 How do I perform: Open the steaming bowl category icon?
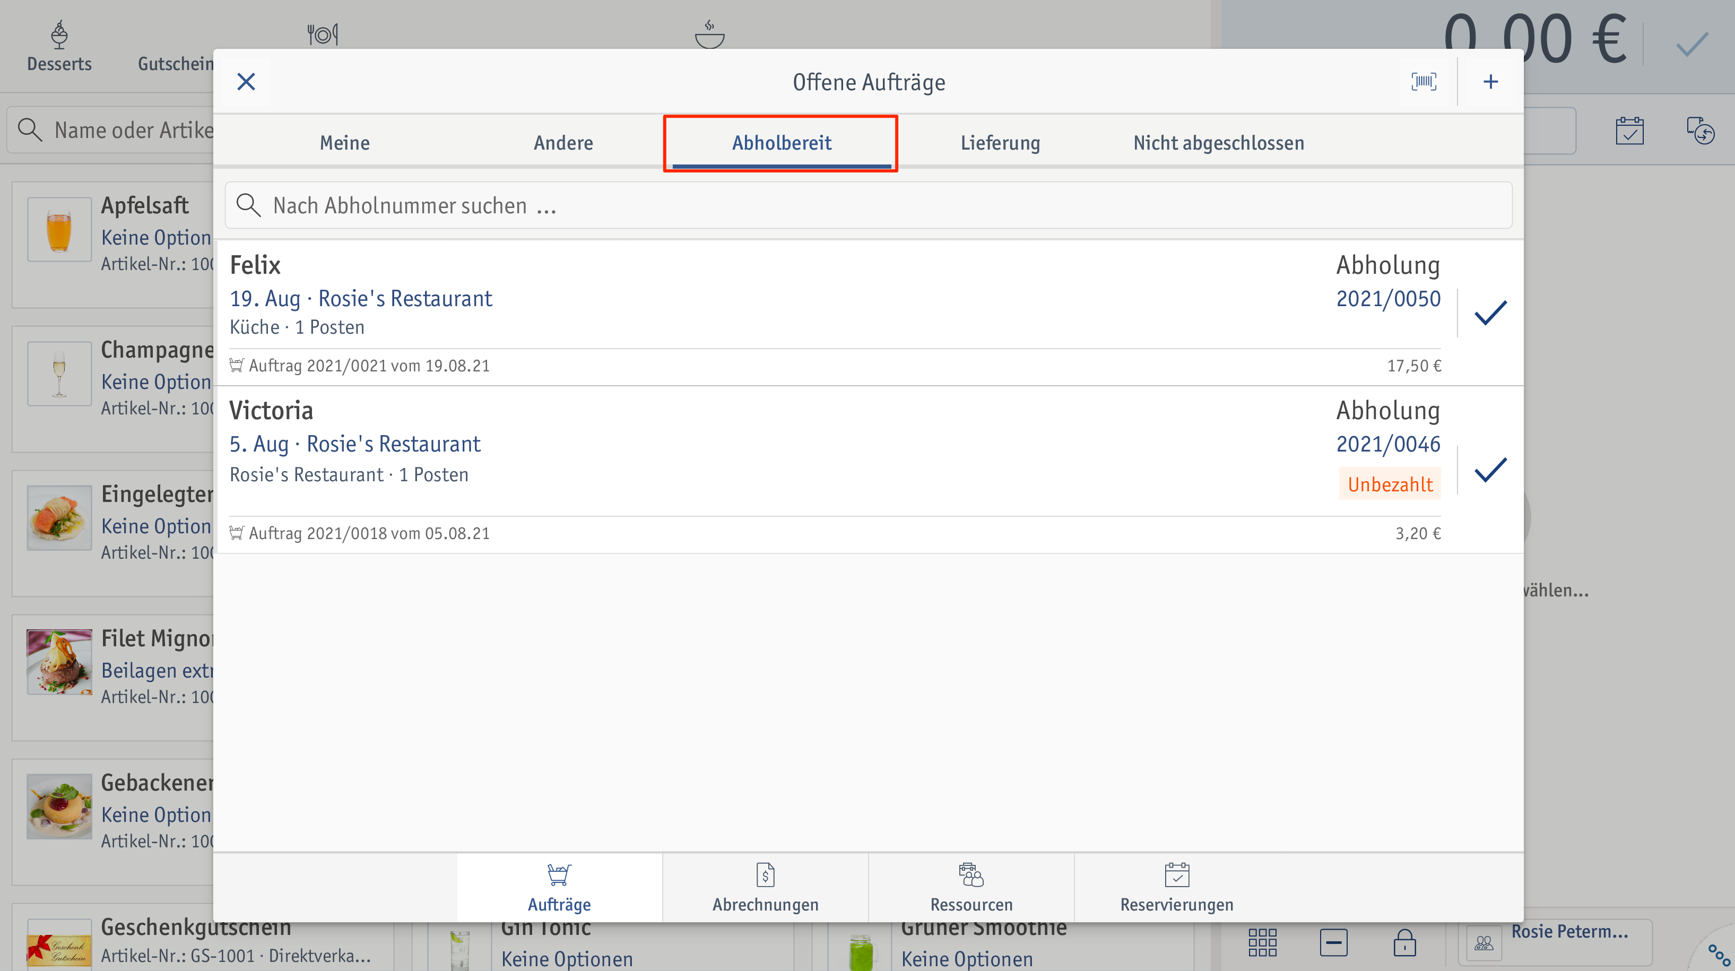[709, 33]
